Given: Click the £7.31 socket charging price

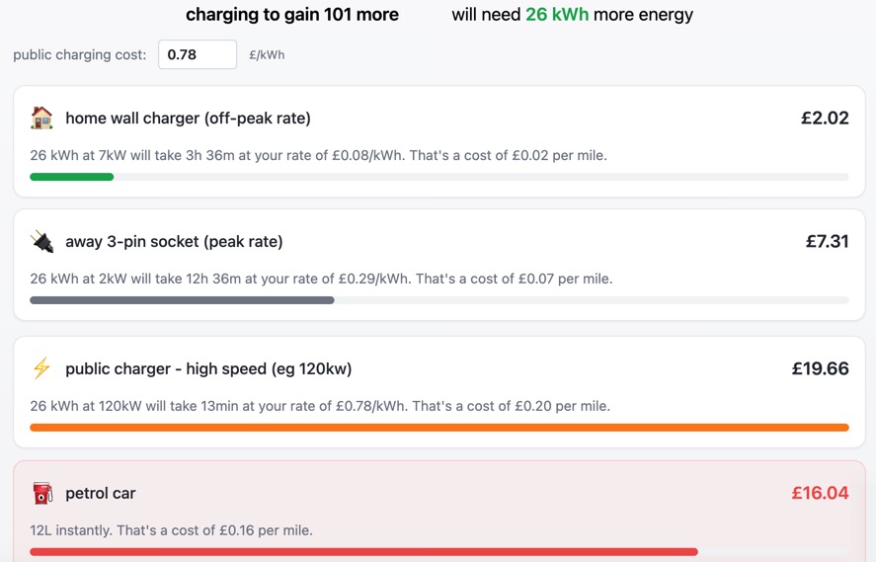Looking at the screenshot, I should pos(827,242).
